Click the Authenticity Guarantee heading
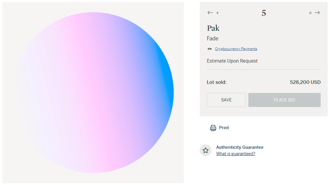Screen dimensions: 330x185 coord(240,147)
